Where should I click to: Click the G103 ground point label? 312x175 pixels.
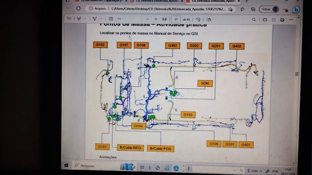point(188,115)
